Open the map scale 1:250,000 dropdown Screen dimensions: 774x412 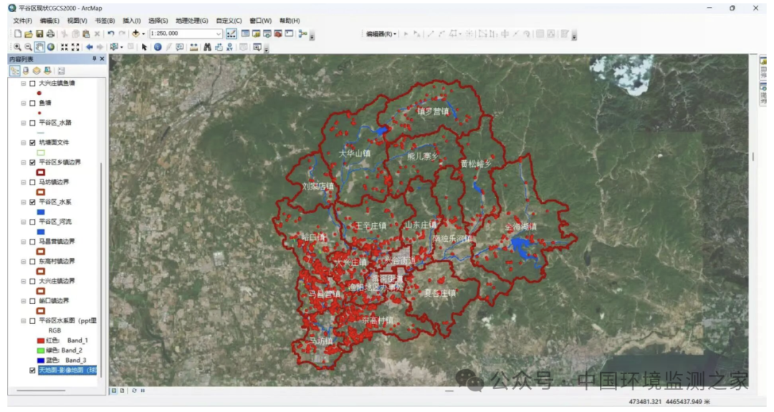click(218, 34)
